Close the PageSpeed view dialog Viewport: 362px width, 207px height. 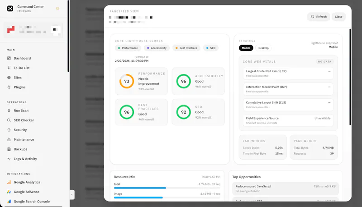(x=338, y=17)
